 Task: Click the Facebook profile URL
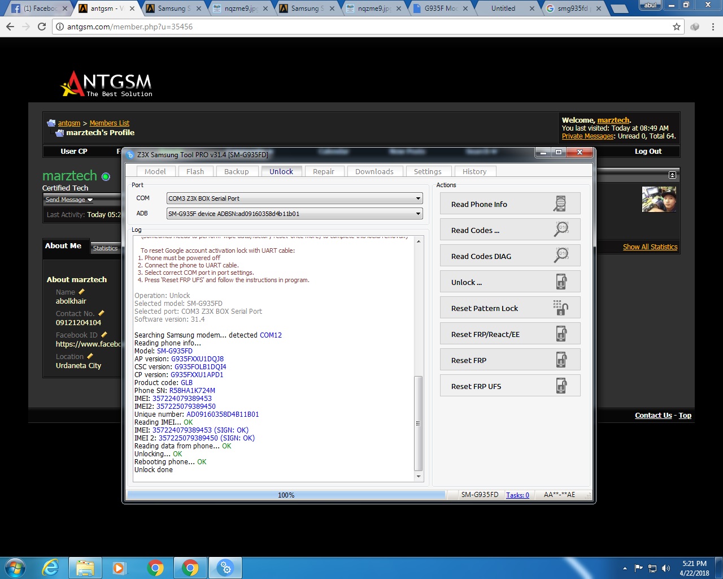coord(89,344)
